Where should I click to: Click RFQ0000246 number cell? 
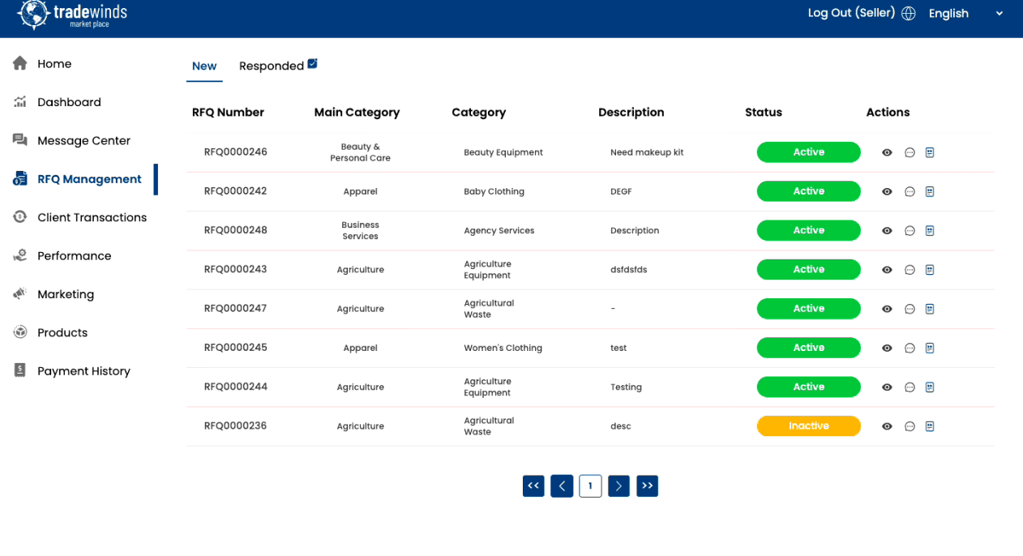pos(235,152)
